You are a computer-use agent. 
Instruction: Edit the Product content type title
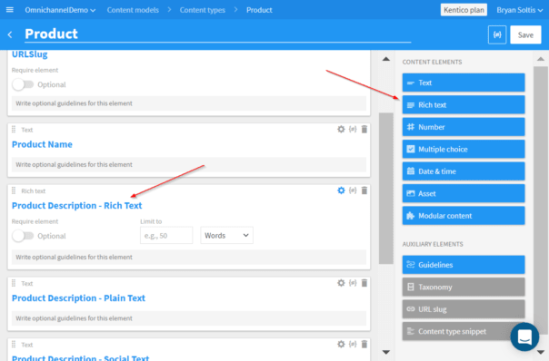[217, 34]
